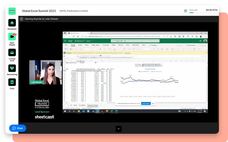
Task: Click the Excel settings gear icon
Action: click(x=200, y=41)
